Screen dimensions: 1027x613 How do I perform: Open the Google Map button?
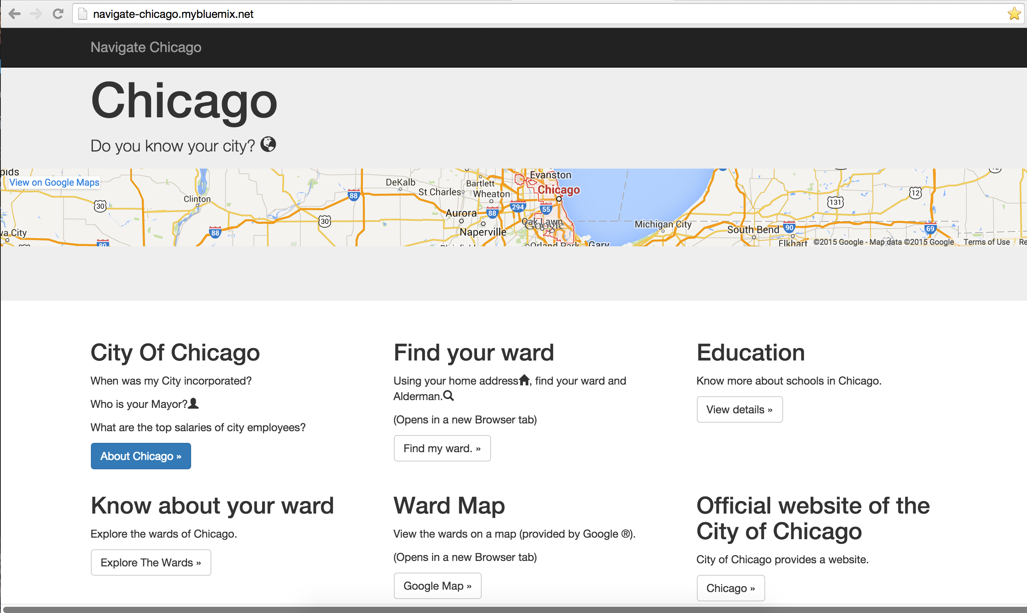[x=437, y=585]
